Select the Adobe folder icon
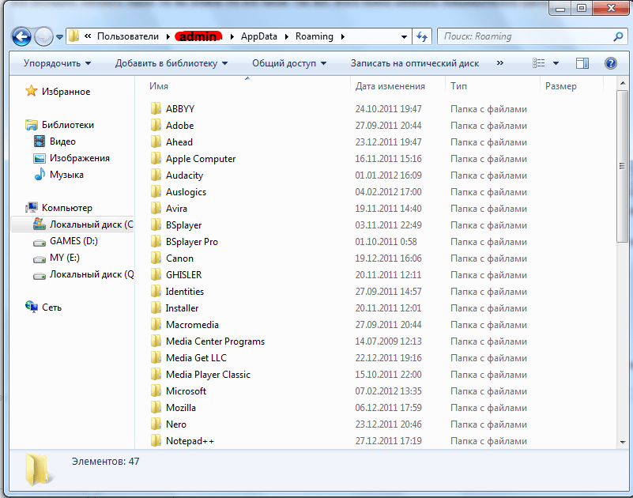Image resolution: width=633 pixels, height=498 pixels. (x=156, y=125)
